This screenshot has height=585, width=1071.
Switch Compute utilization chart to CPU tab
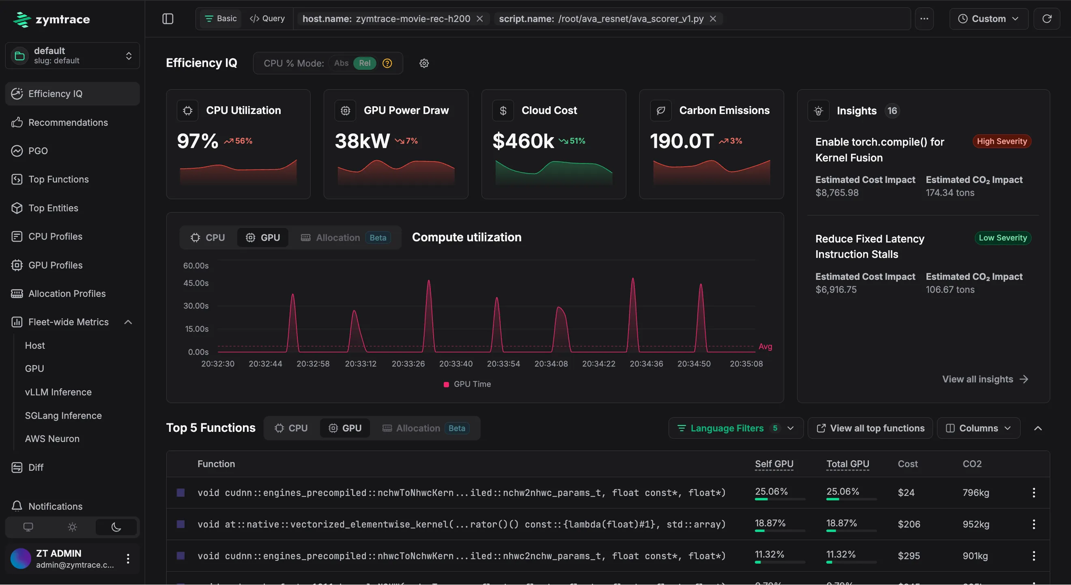click(x=208, y=237)
